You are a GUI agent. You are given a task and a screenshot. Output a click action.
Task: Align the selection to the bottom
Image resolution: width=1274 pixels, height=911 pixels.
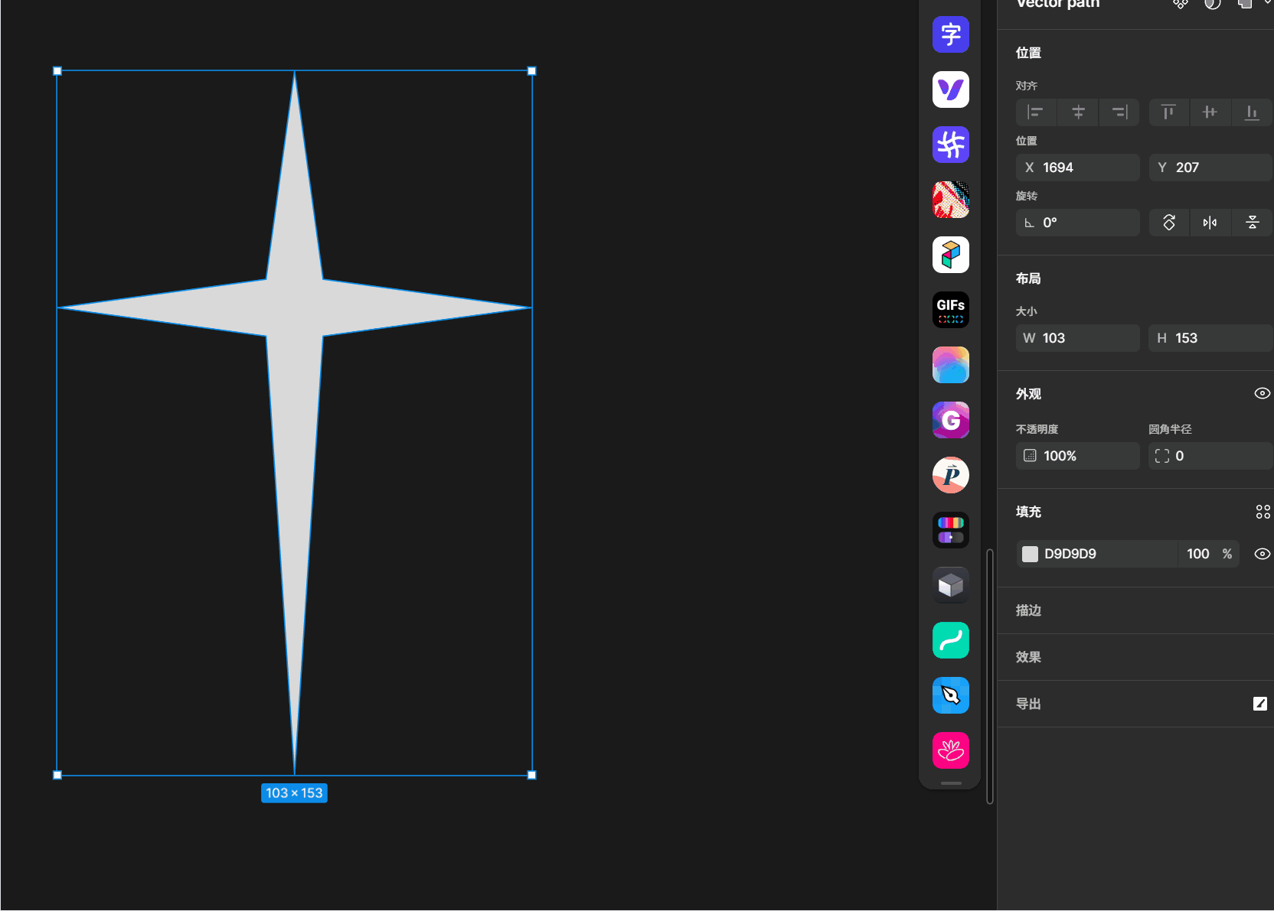coord(1252,112)
